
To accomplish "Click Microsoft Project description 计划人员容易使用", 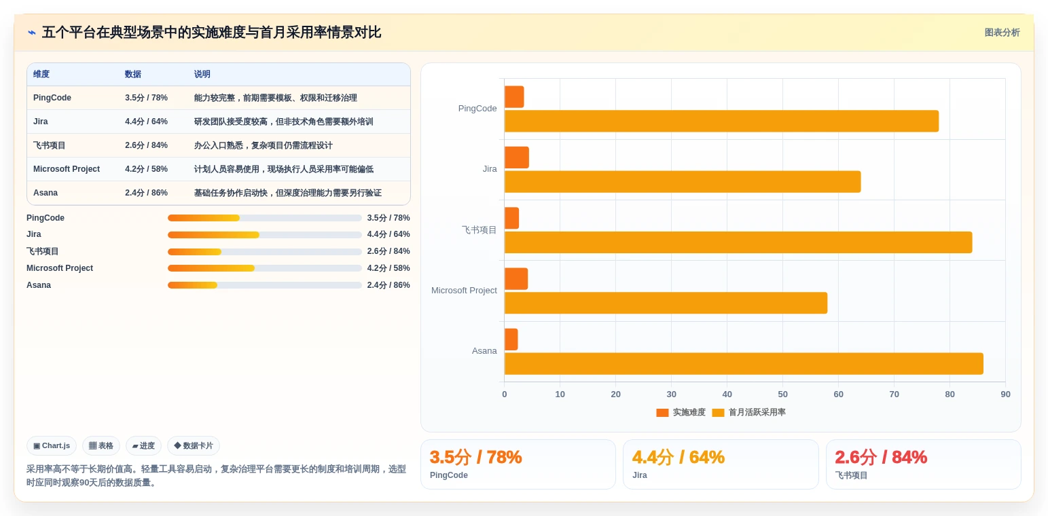I will (x=284, y=169).
